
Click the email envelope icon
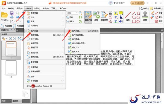[17, 13]
